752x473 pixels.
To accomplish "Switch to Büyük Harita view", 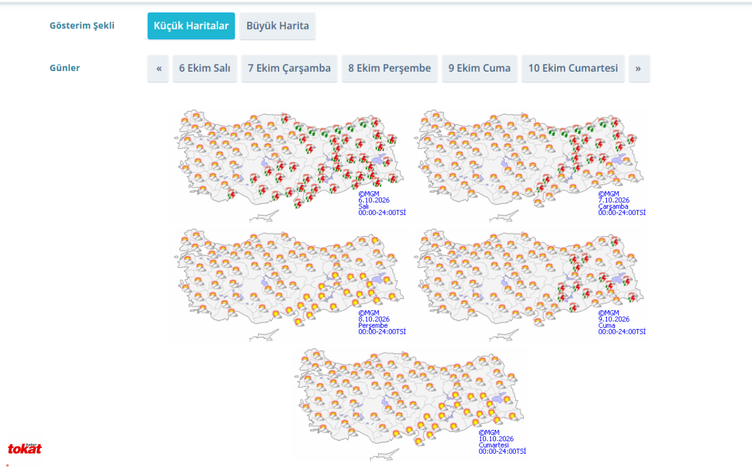I will click(277, 26).
